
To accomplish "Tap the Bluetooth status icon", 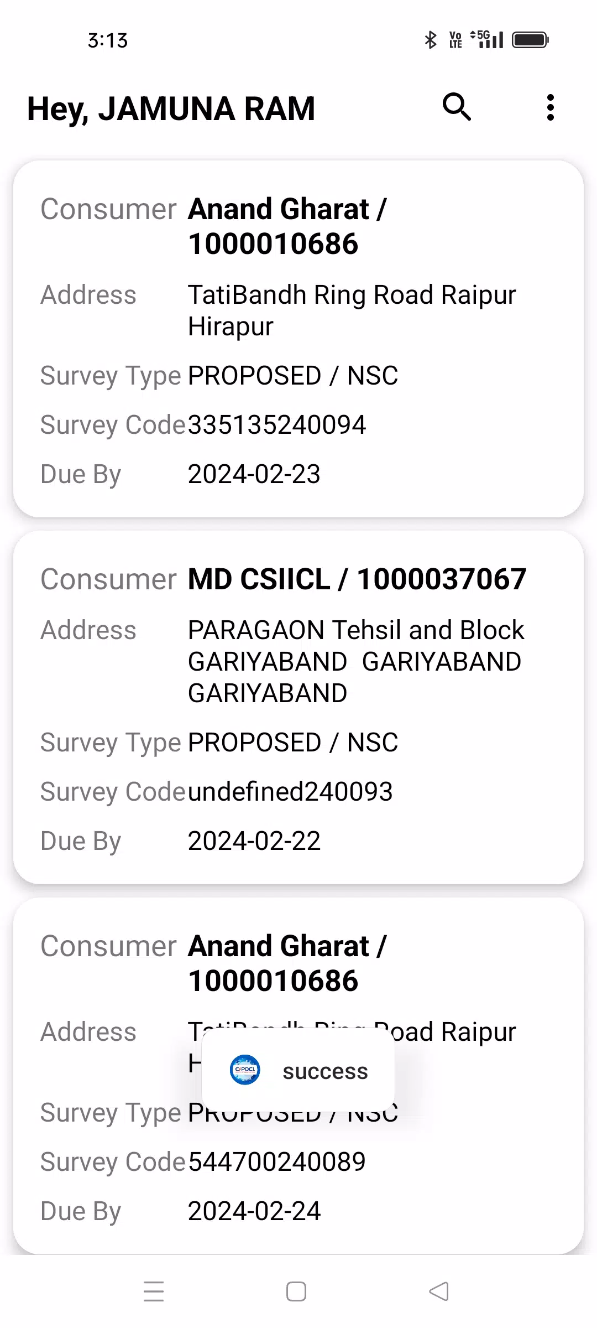I will [430, 40].
